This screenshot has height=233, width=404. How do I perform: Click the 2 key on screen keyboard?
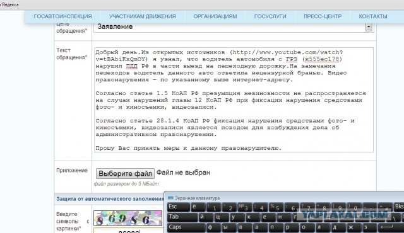pyautogui.click(x=229, y=207)
